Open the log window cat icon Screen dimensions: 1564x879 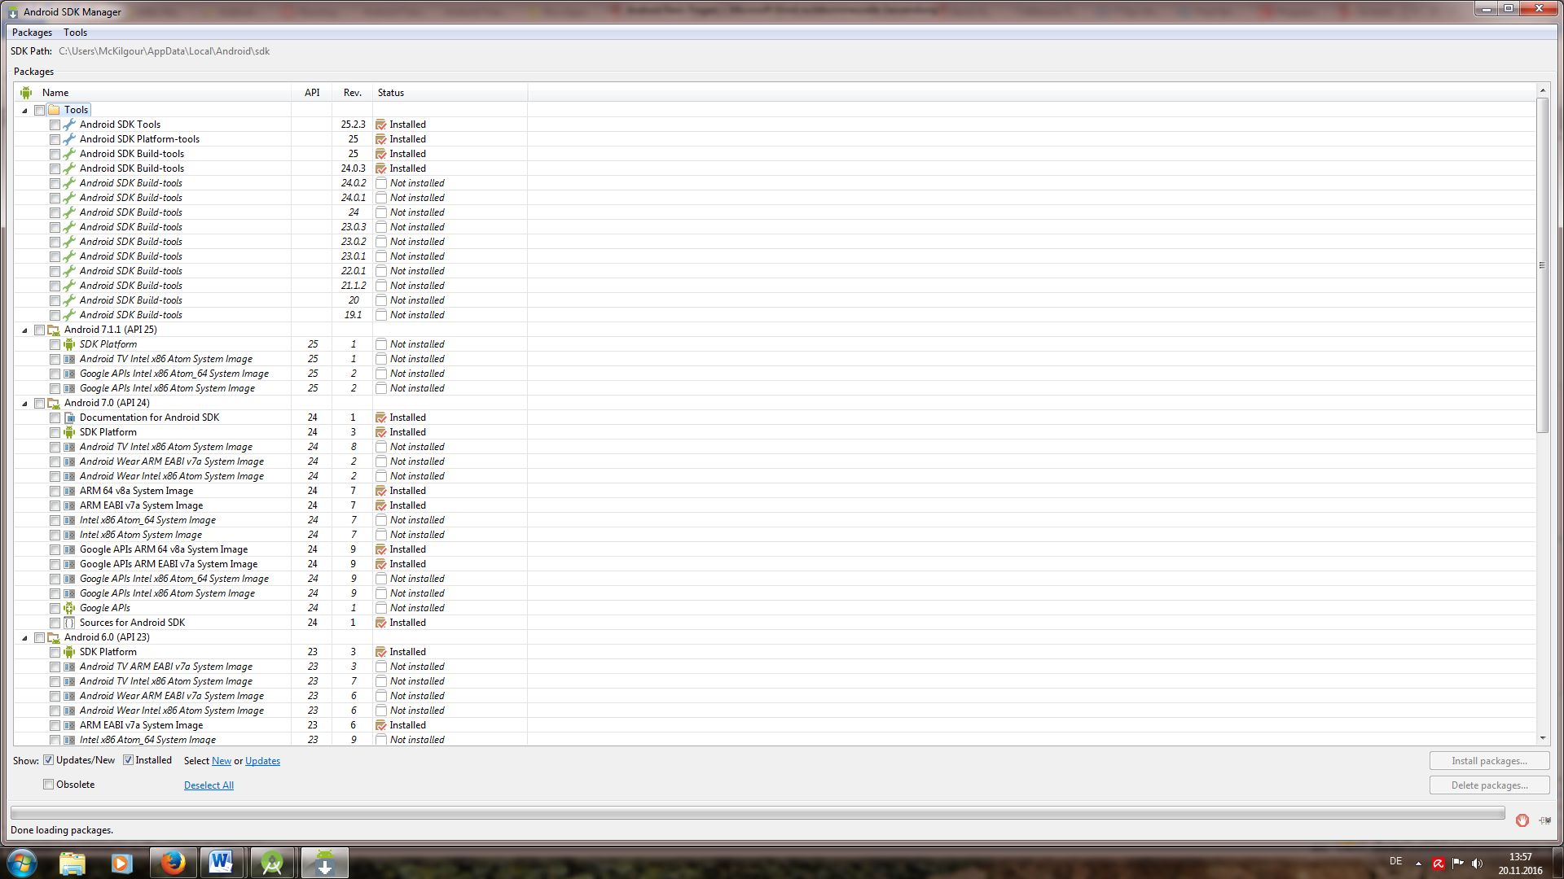[1545, 820]
